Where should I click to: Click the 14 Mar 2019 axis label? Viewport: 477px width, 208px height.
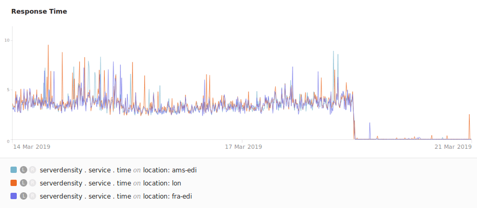coord(32,147)
